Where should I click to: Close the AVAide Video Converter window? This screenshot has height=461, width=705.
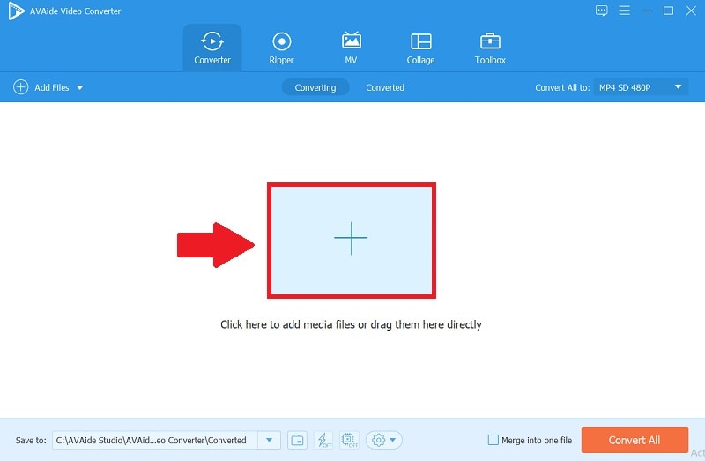[x=691, y=11]
